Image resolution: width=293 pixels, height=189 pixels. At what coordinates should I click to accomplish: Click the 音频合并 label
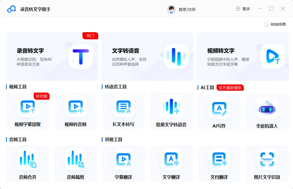(28, 177)
